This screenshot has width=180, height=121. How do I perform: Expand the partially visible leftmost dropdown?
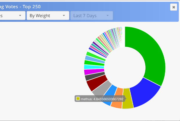click(12, 16)
